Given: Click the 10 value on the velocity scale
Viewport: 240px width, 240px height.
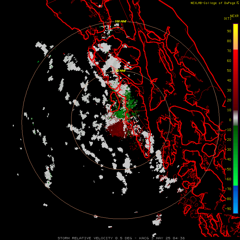Looking at the screenshot, I should coord(229,110).
